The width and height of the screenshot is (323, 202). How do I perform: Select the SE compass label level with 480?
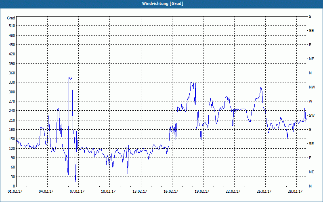point(311,31)
